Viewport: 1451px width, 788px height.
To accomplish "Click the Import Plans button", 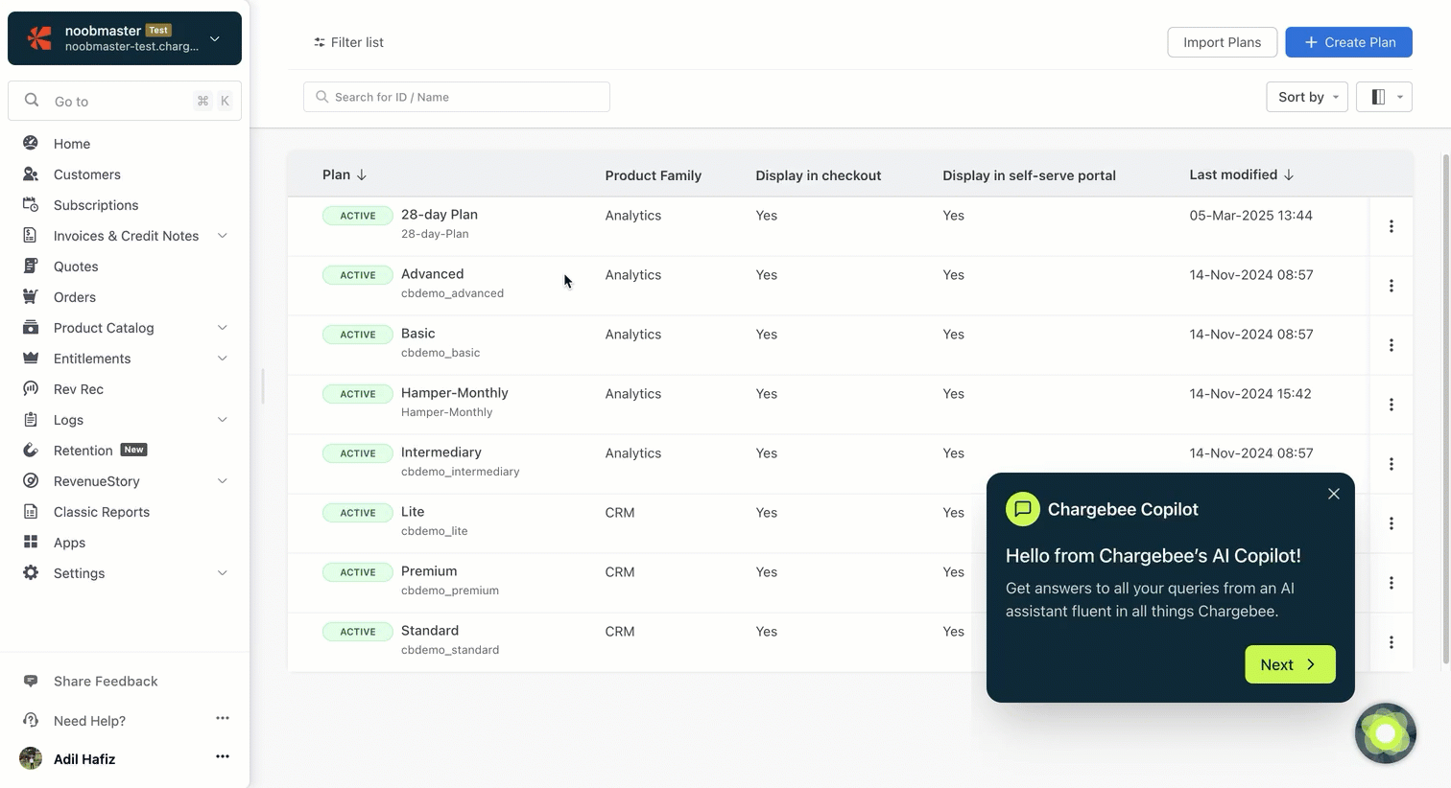I will [1222, 42].
